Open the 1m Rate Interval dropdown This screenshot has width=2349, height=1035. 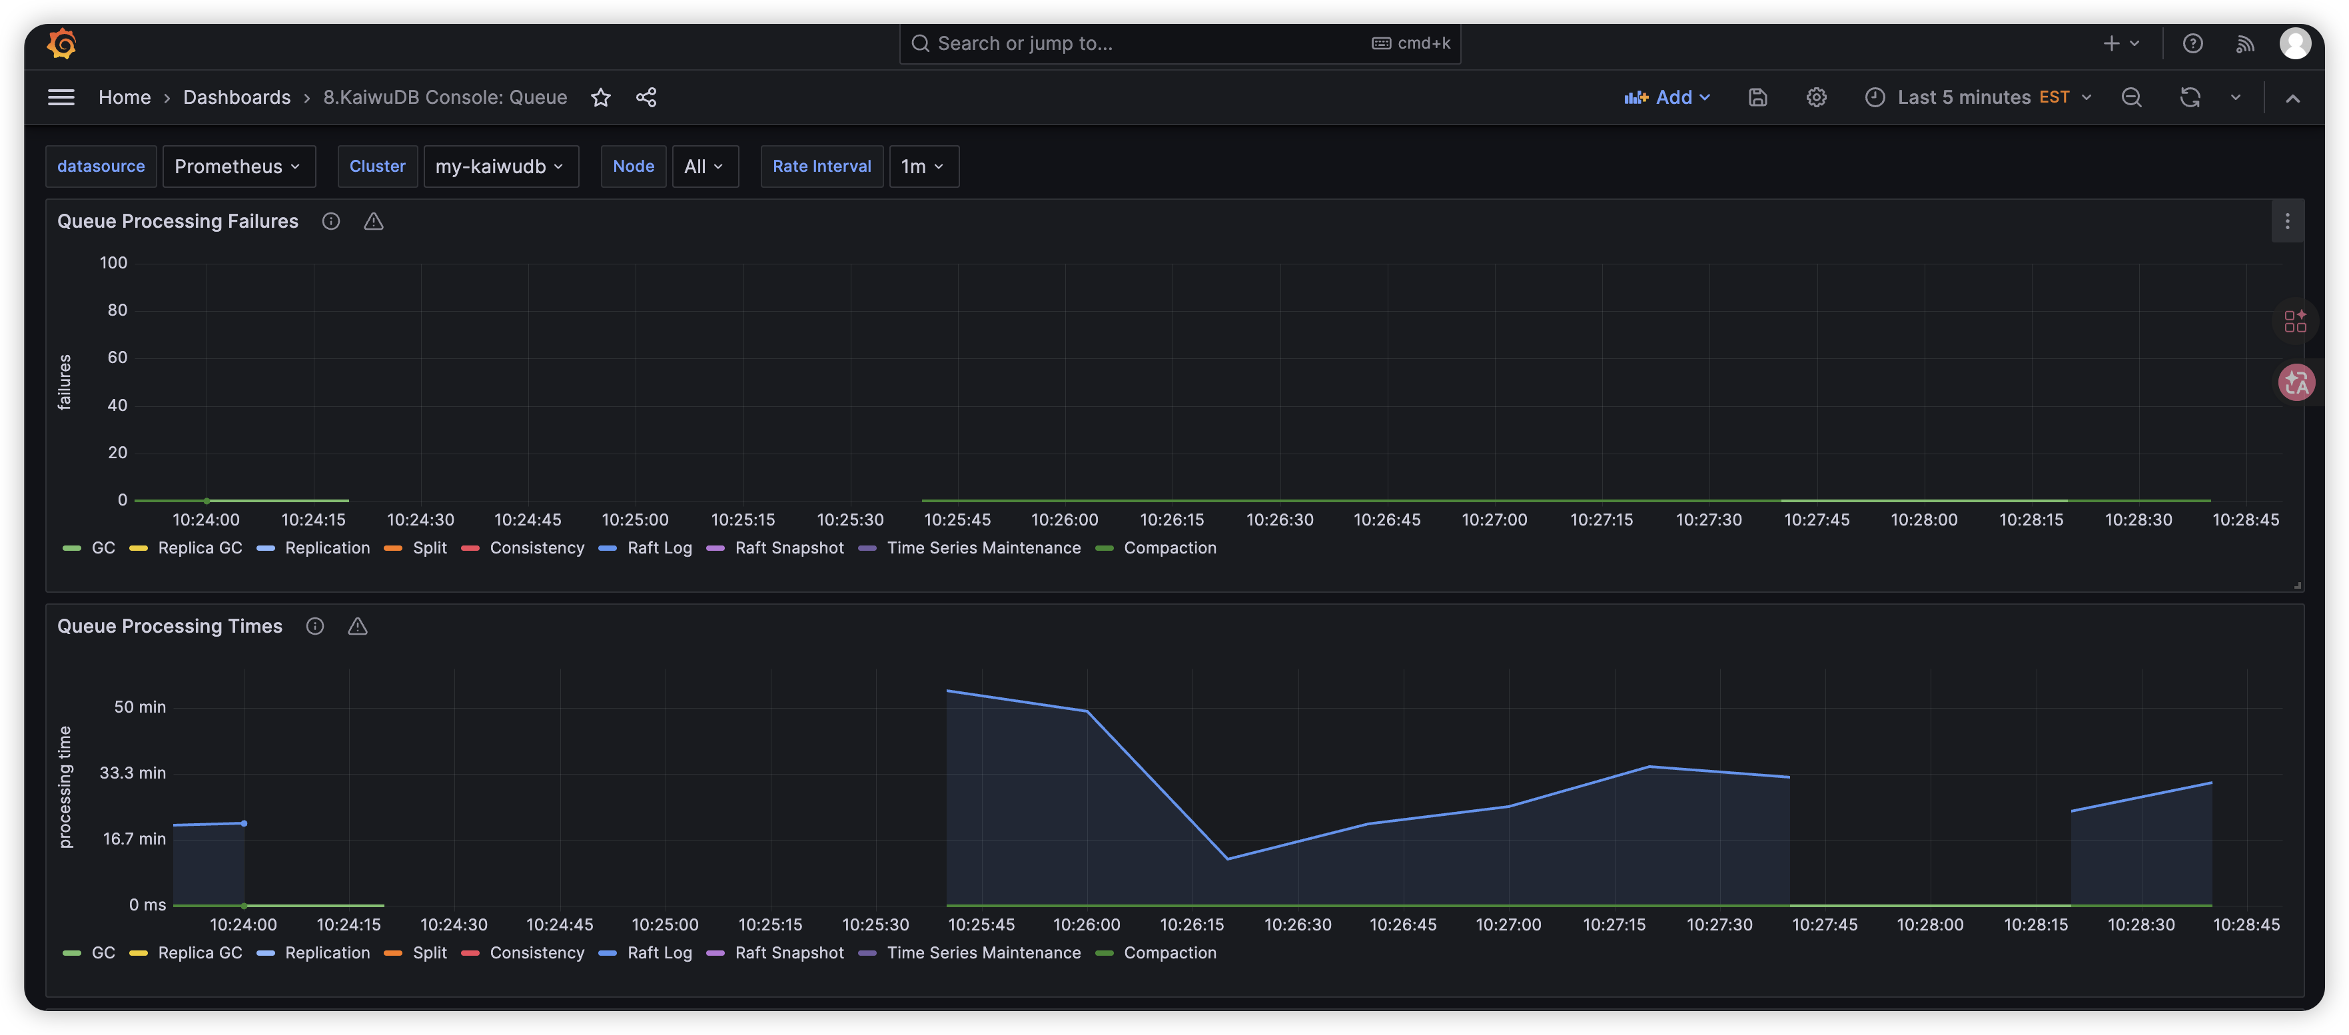tap(923, 167)
